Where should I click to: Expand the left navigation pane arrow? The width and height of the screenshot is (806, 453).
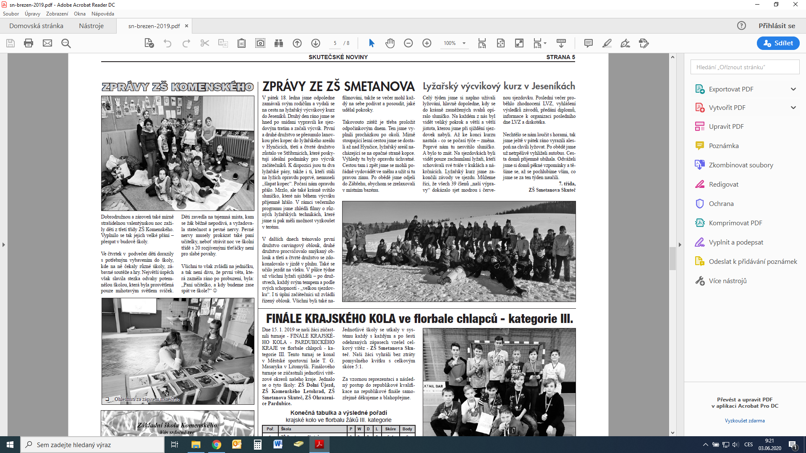pos(4,245)
